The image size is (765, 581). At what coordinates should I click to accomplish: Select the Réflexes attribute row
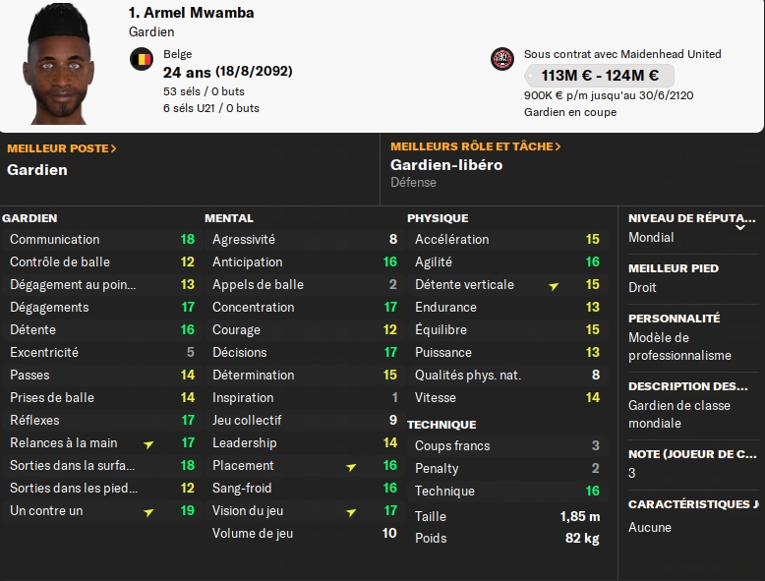pos(98,420)
